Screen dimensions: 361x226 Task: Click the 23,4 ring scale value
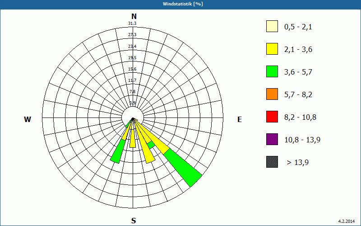tap(132, 47)
